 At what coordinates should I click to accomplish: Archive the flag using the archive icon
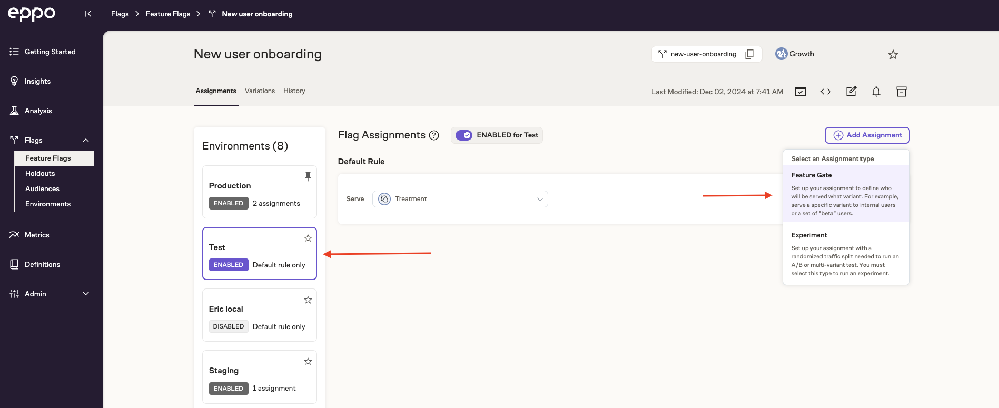coord(901,92)
